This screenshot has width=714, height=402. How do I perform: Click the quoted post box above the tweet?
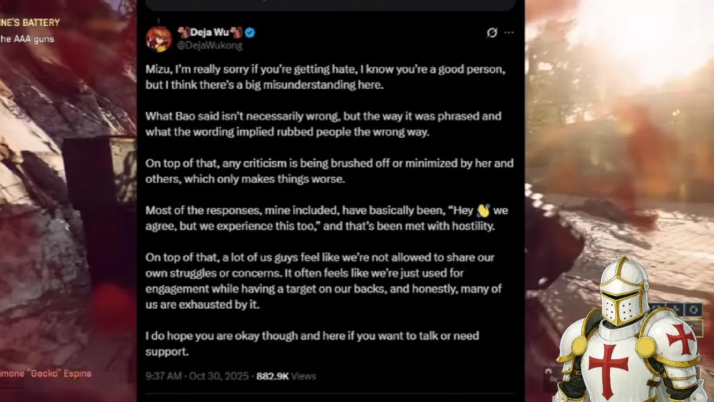[330, 5]
